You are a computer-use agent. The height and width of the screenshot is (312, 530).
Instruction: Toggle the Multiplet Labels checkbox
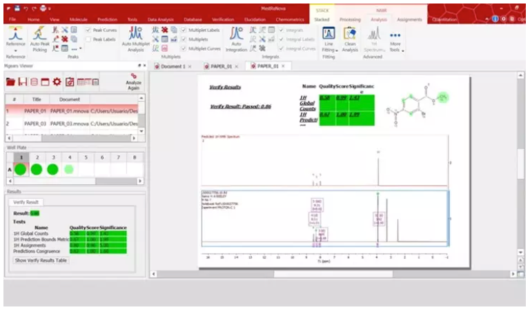pos(183,30)
